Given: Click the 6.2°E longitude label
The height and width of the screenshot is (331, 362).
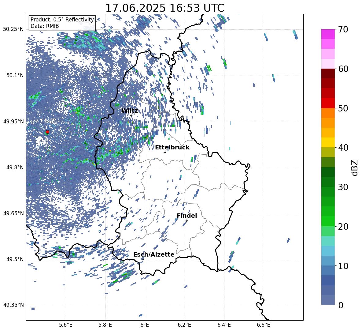Looking at the screenshot, I should click(x=184, y=325).
